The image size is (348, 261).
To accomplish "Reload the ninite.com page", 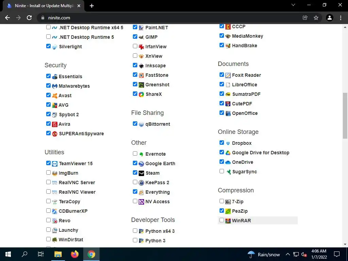I will tap(29, 18).
